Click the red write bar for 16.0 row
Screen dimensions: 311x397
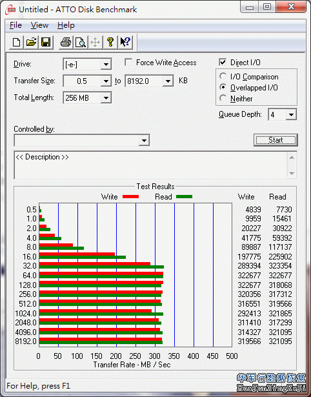tap(77, 254)
